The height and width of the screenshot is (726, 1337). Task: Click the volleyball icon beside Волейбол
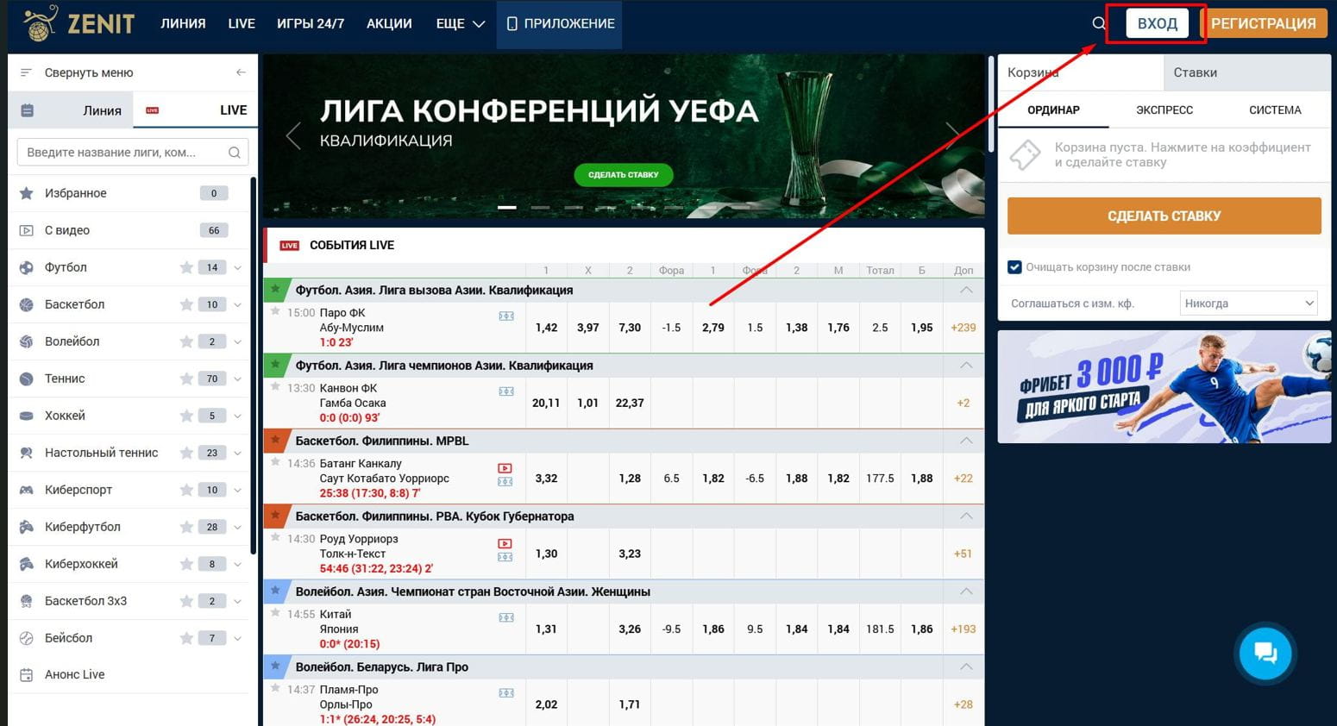click(27, 341)
